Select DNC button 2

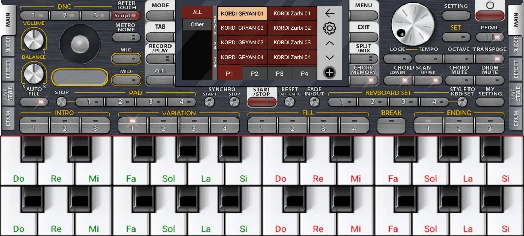coord(65,16)
